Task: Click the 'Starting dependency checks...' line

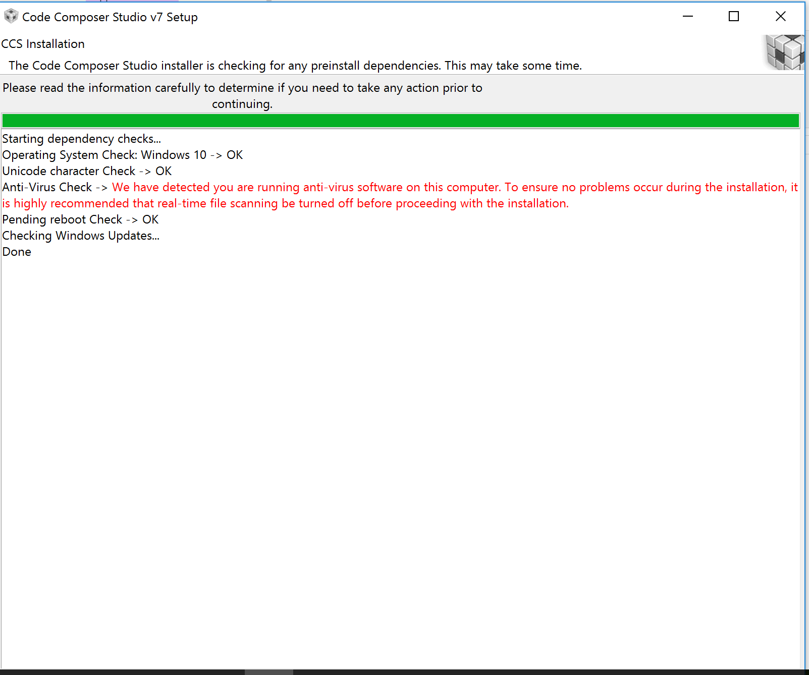Action: pos(82,139)
